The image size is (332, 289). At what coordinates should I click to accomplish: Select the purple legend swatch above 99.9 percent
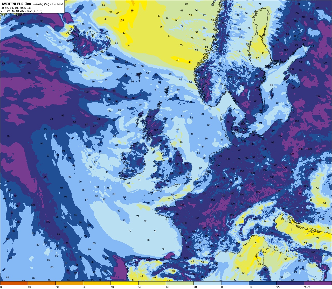pos(318,283)
